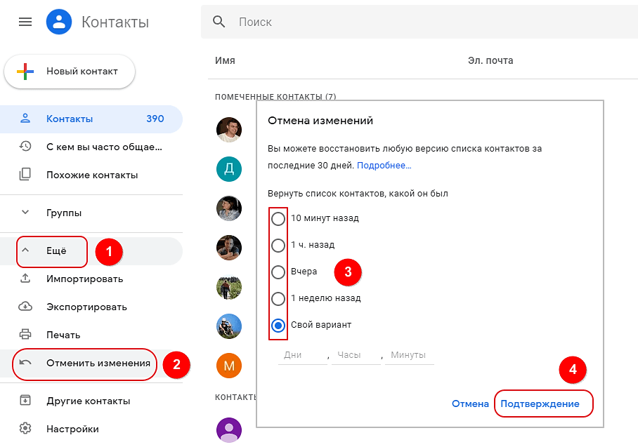Select the '1 неделю назад' radio option
This screenshot has width=638, height=447.
pos(278,298)
